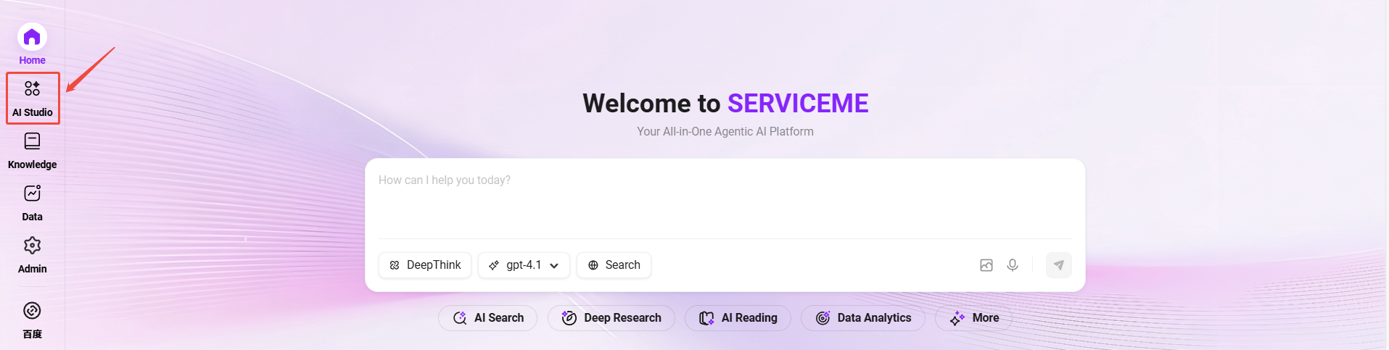Start voice input with microphone icon

1013,265
